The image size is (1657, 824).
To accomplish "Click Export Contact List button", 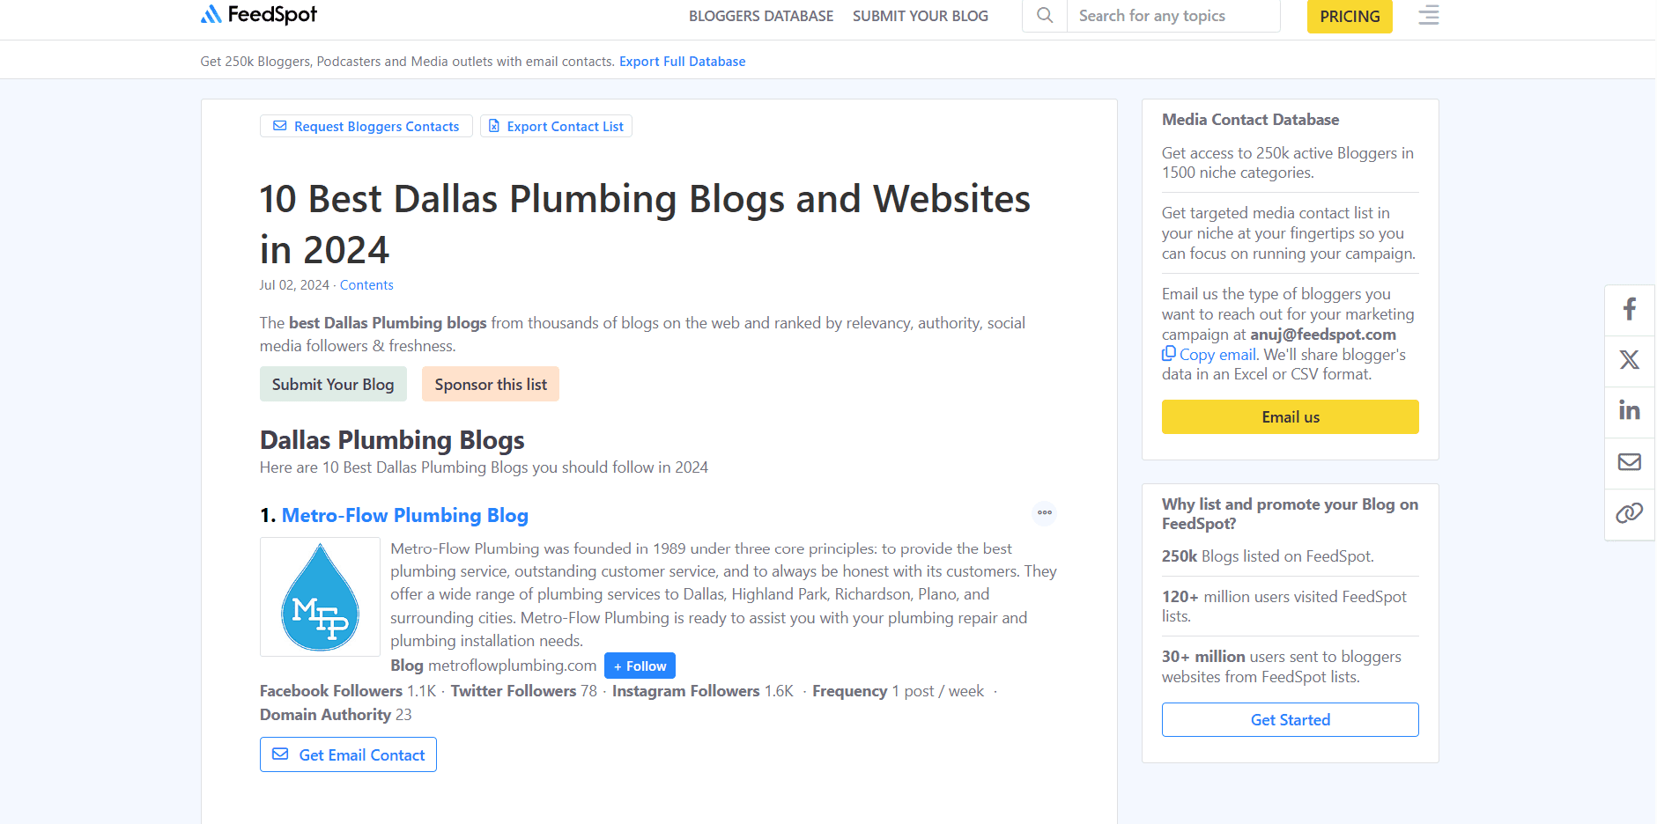I will (x=556, y=126).
